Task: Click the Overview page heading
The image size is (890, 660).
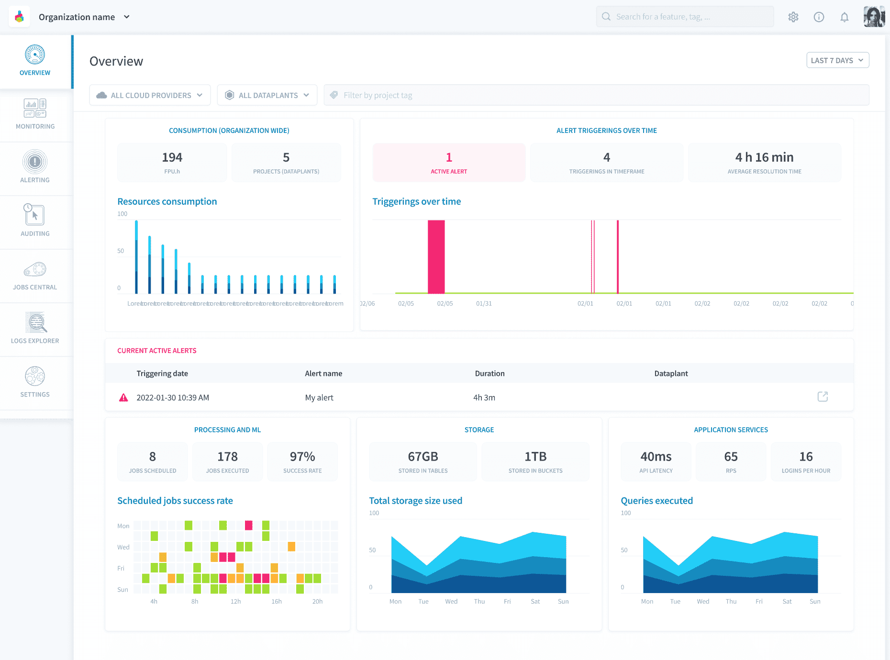Action: click(116, 61)
